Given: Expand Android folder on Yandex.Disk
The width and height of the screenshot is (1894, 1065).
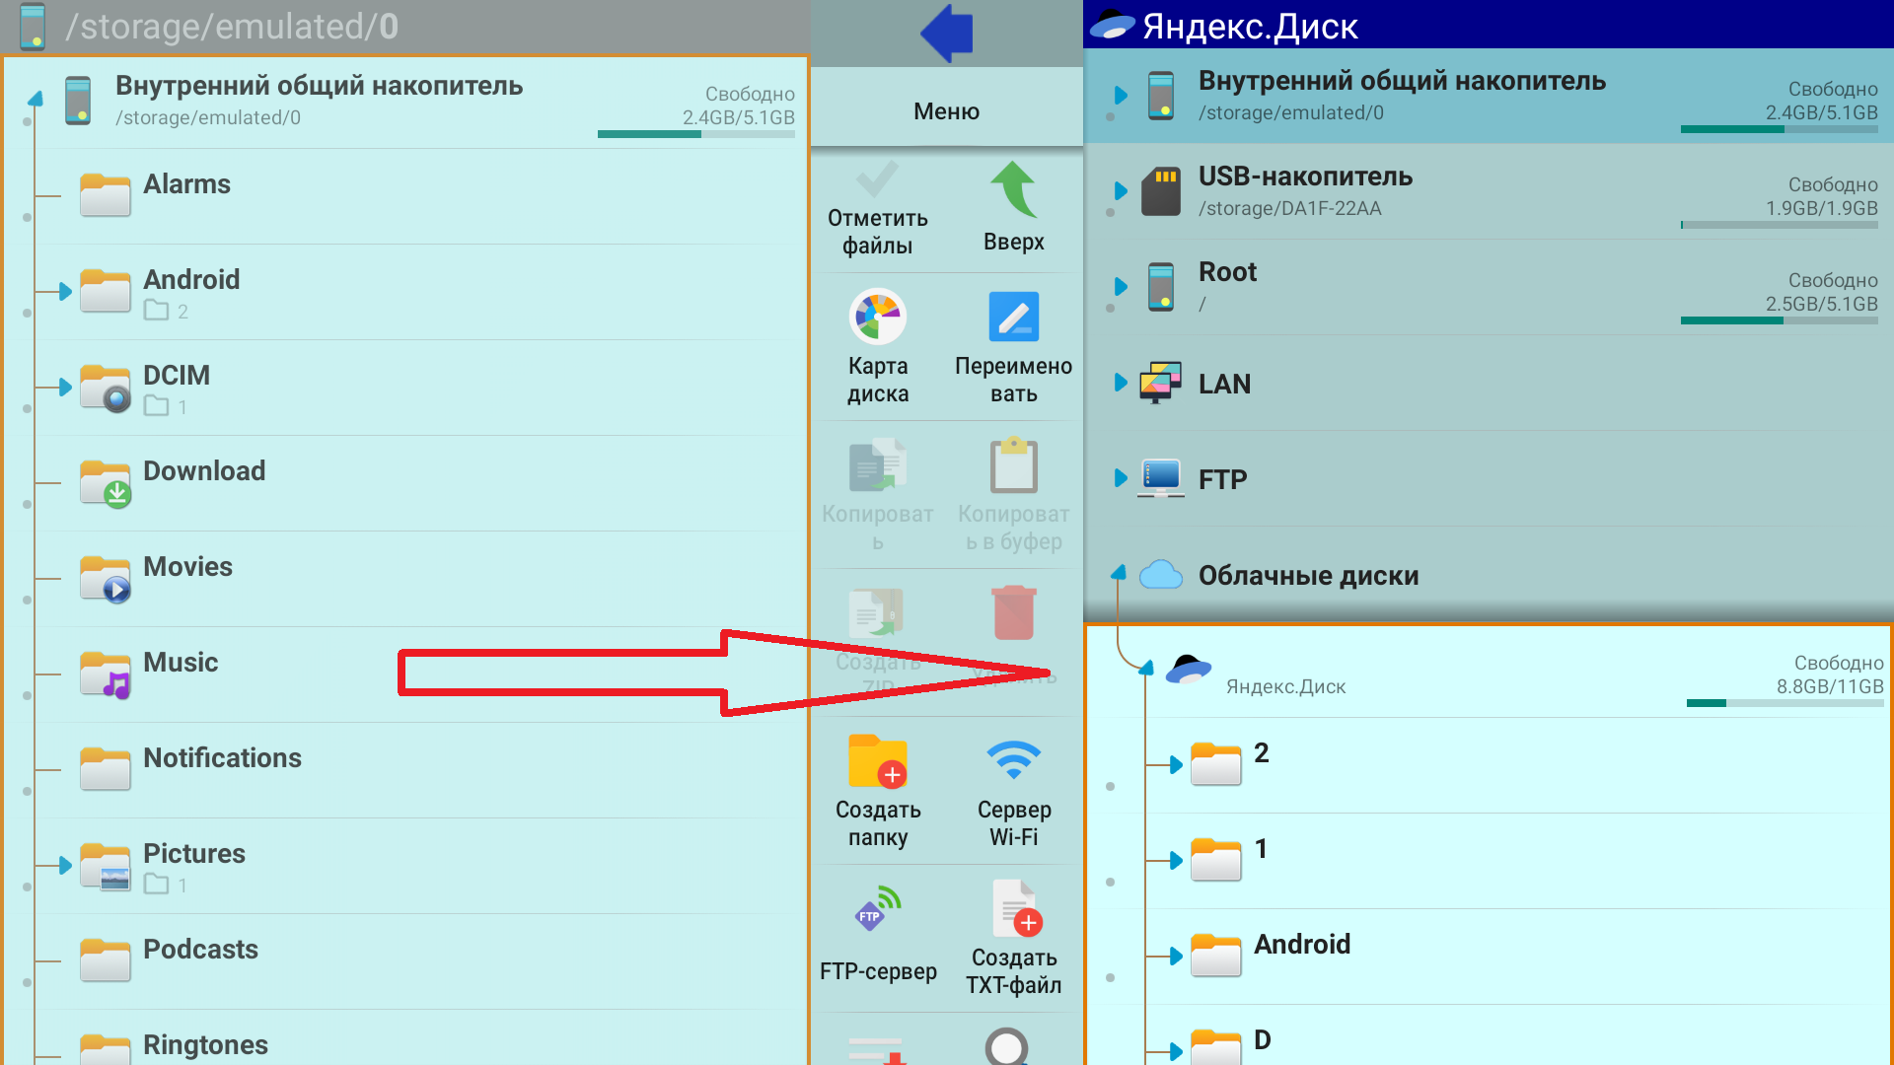Looking at the screenshot, I should 1176,956.
